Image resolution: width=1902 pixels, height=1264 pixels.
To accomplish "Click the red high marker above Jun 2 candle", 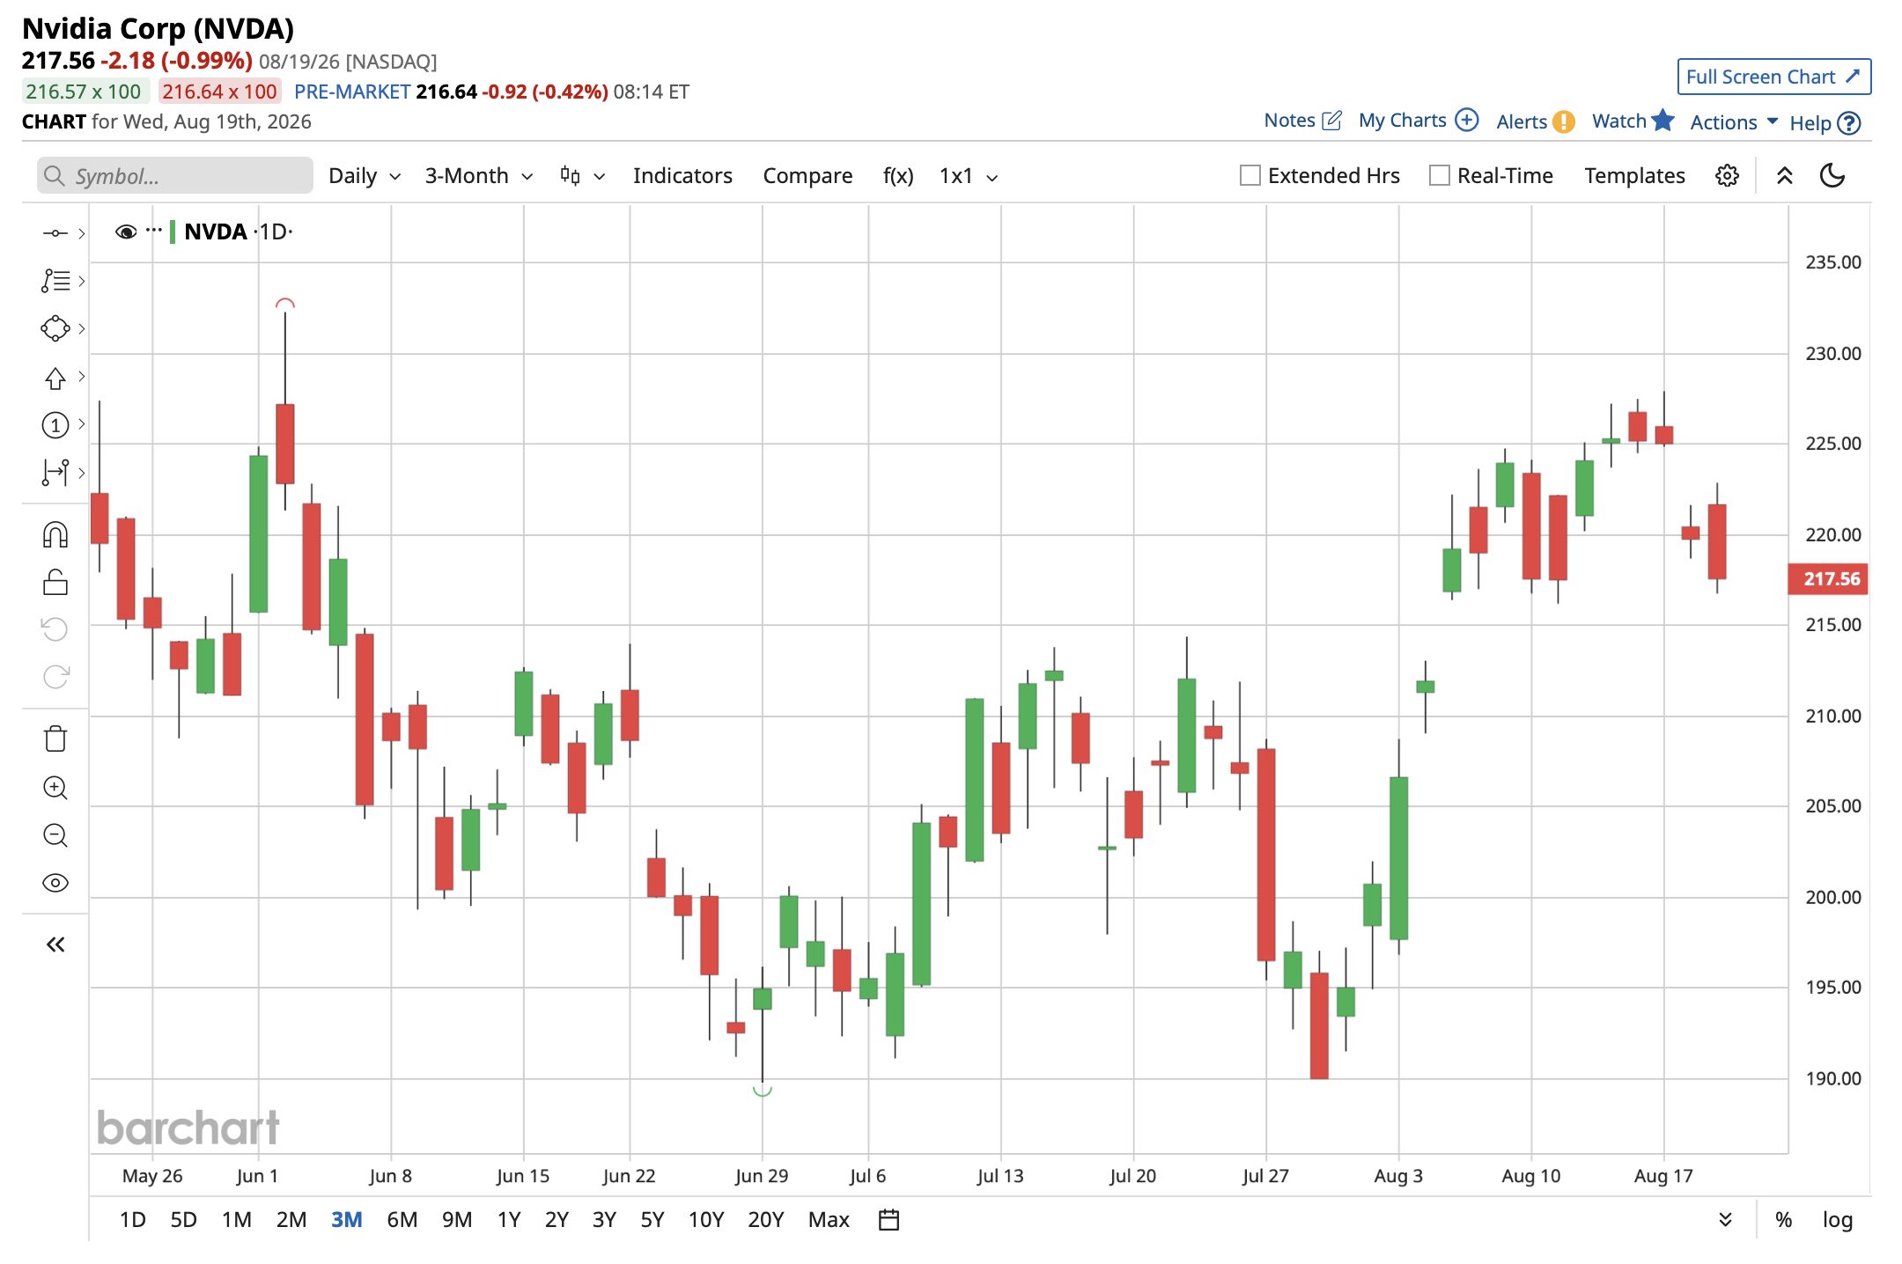I will [284, 304].
